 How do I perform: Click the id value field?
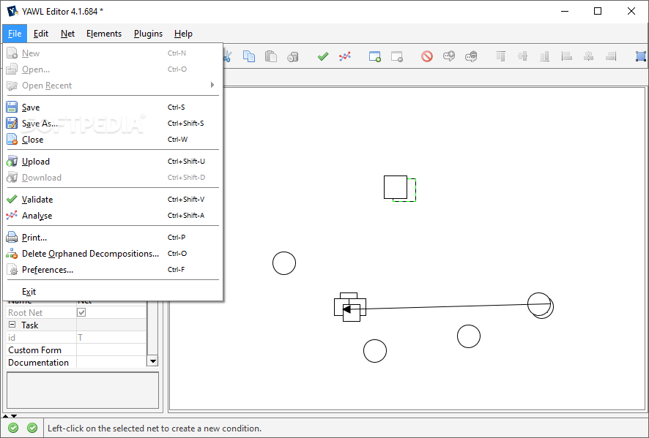pos(111,338)
